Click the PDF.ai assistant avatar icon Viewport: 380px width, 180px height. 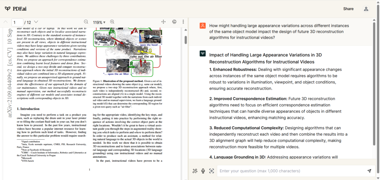click(x=203, y=54)
